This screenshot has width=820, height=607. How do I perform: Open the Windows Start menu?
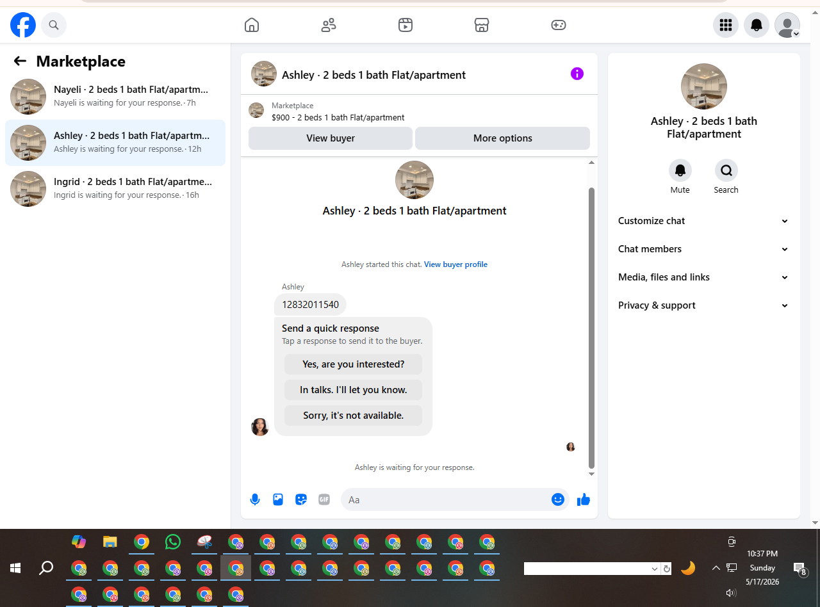[x=15, y=568]
